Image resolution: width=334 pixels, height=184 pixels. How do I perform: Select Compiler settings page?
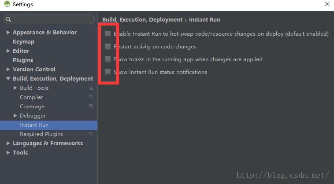point(32,97)
